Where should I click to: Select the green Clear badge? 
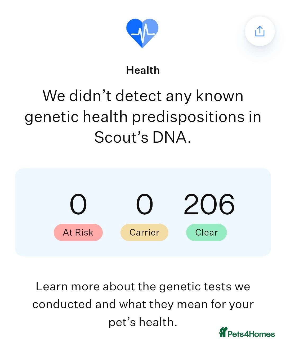(x=207, y=232)
